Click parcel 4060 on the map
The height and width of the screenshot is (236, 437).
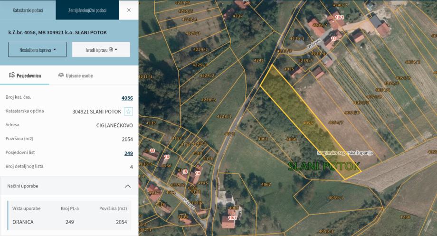click(291, 139)
